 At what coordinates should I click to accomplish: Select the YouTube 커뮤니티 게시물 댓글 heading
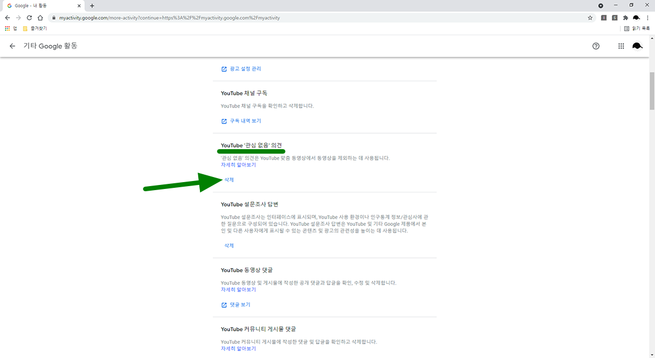[x=258, y=329]
